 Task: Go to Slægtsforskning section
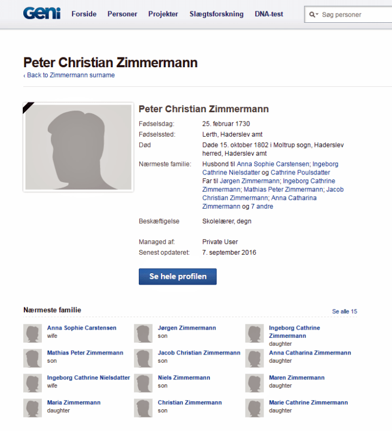(216, 14)
